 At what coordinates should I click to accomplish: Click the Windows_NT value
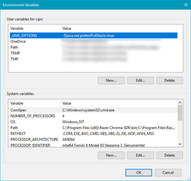click(x=73, y=122)
